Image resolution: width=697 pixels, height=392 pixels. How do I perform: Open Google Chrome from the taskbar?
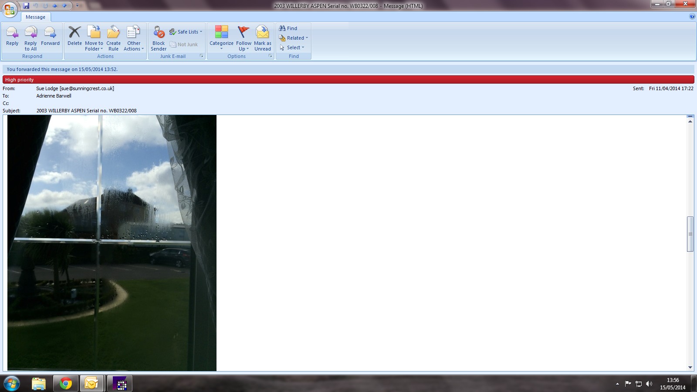click(66, 383)
